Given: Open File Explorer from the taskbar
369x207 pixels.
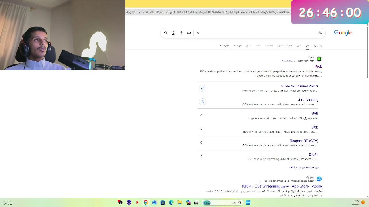Looking at the screenshot, I should (x=179, y=203).
